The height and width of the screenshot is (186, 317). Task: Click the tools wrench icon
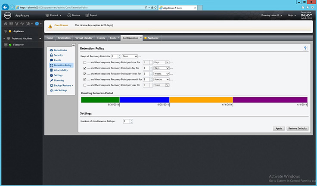pos(28,24)
